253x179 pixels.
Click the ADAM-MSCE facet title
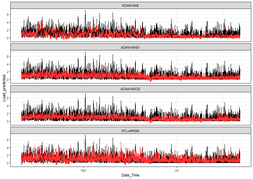(130, 89)
